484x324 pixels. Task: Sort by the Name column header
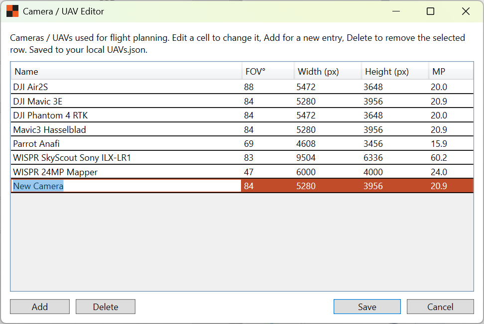[126, 72]
